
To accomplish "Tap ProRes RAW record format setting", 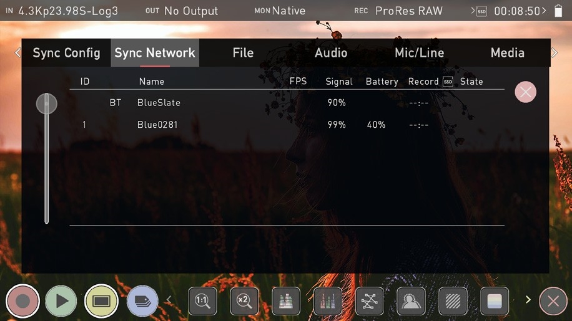I will (408, 11).
